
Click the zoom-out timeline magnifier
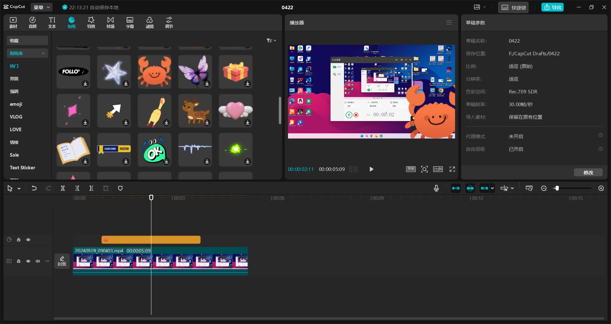[x=544, y=188]
